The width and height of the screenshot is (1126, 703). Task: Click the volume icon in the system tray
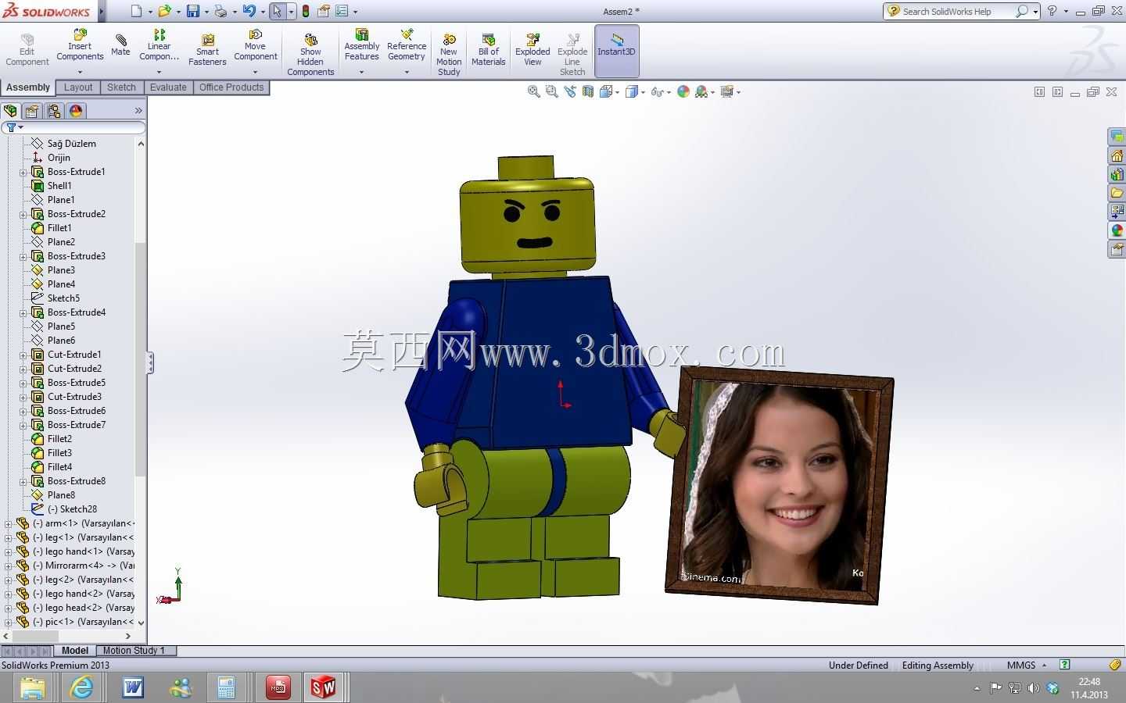pos(1034,688)
